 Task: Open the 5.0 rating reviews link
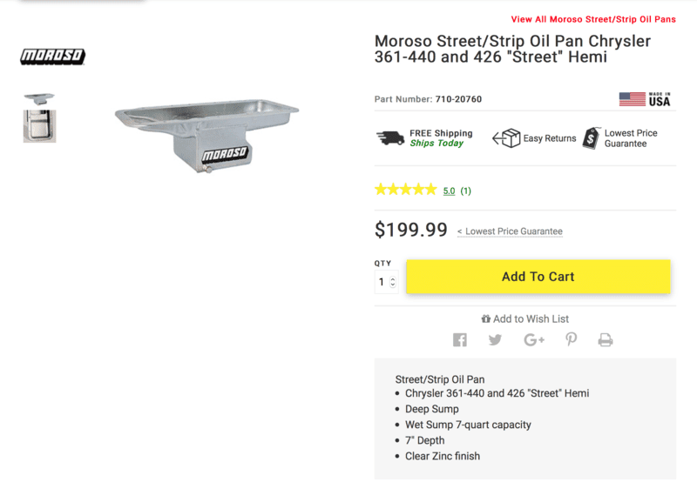click(449, 191)
